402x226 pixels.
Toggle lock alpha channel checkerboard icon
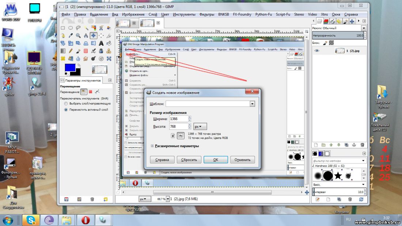pos(331,42)
